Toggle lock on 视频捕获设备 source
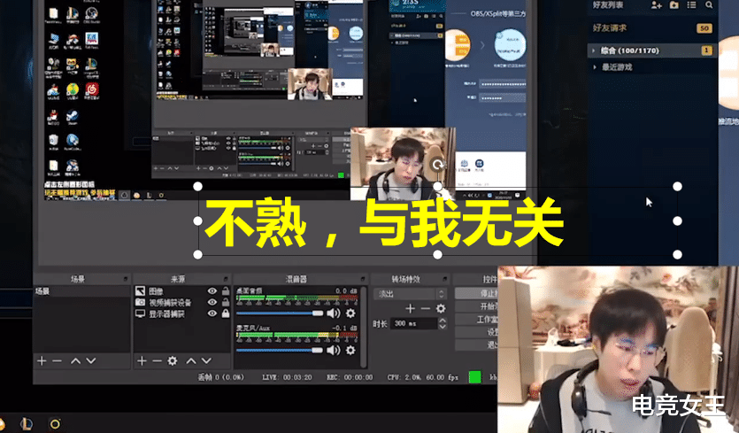739x433 pixels. 226,302
